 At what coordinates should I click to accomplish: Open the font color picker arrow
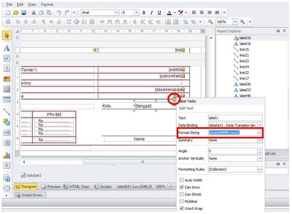point(175,13)
